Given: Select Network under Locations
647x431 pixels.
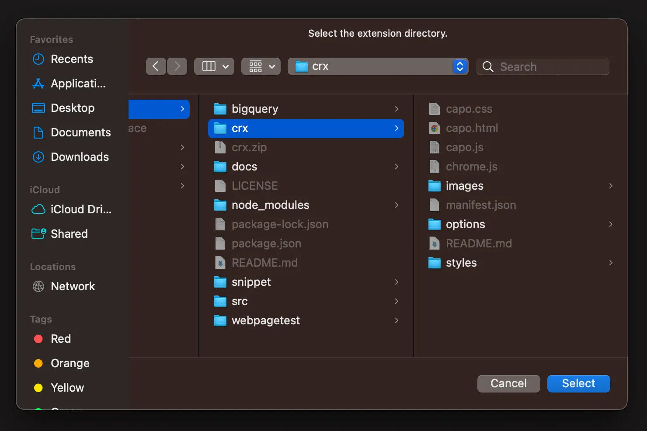Looking at the screenshot, I should click(73, 286).
